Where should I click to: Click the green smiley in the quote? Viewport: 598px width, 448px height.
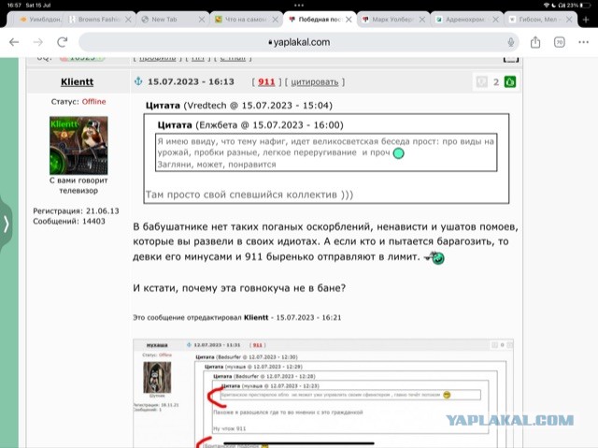(399, 153)
